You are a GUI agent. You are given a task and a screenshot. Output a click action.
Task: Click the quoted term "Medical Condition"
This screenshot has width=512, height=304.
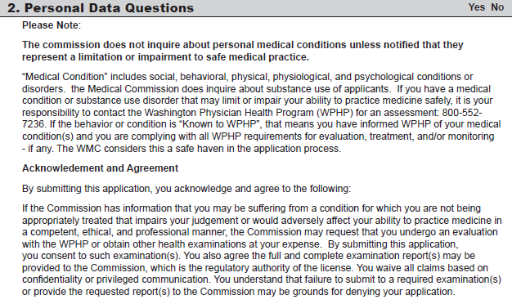pyautogui.click(x=65, y=77)
